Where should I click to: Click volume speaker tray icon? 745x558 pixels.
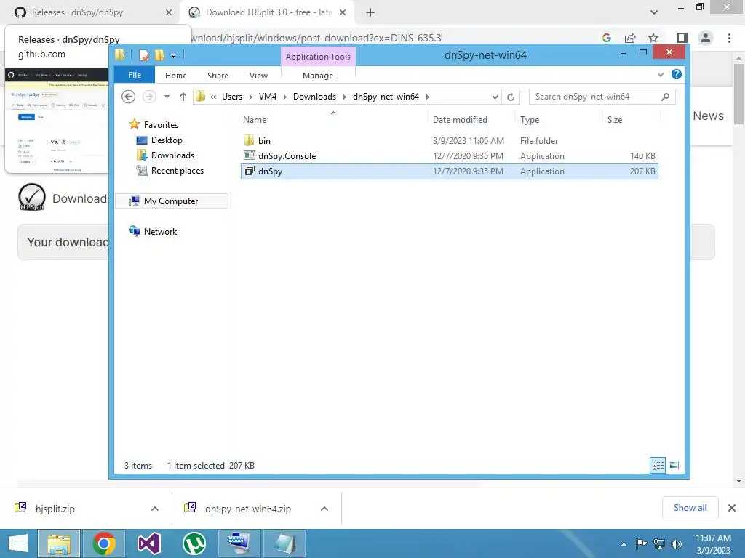[x=676, y=543]
